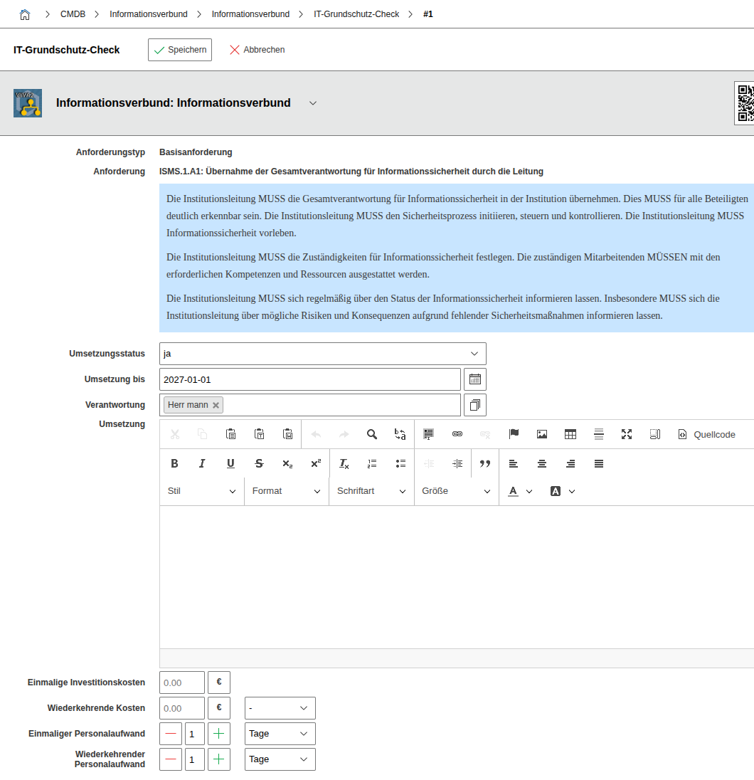754x780 pixels.
Task: Click the Speichern button
Action: point(180,50)
